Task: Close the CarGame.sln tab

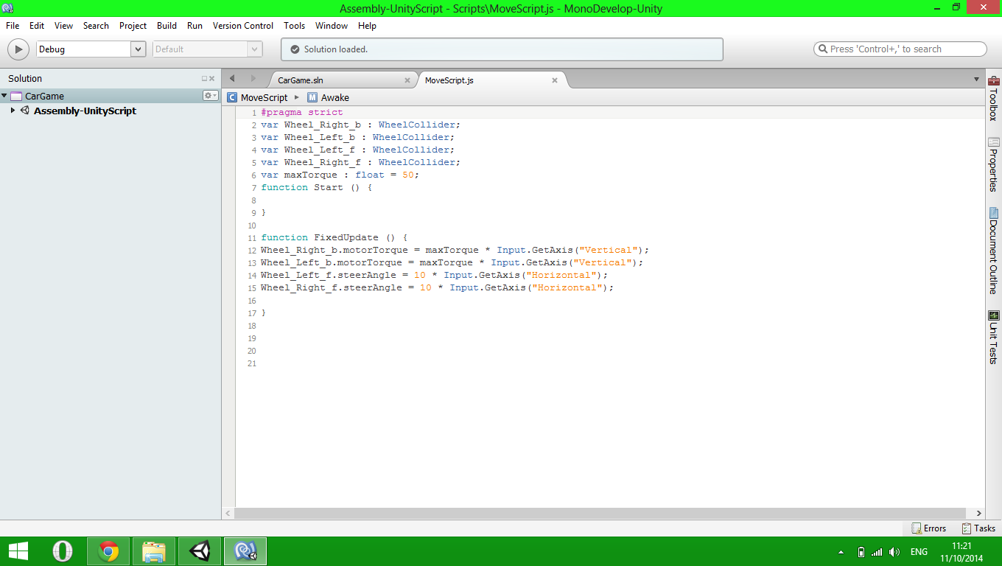Action: pos(407,80)
